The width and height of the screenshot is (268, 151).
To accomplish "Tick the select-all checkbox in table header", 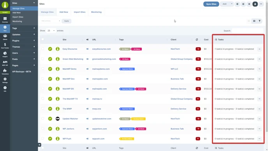I will click(42, 39).
